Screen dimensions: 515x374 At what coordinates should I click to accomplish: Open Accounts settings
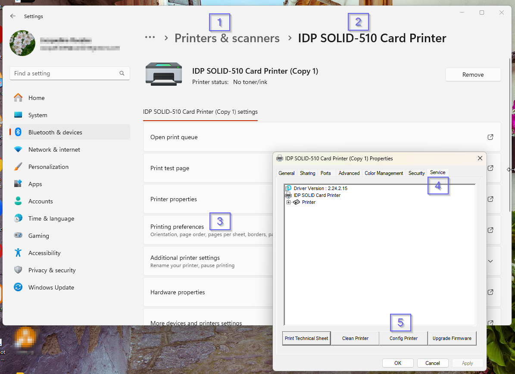[x=70, y=201]
